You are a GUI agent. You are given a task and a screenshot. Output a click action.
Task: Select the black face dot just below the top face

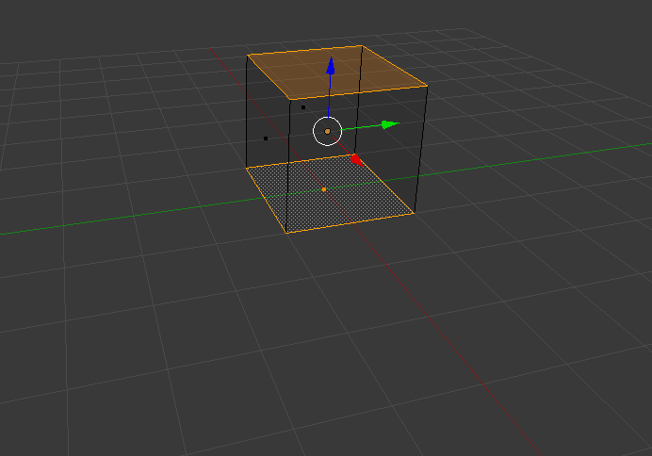[x=303, y=107]
